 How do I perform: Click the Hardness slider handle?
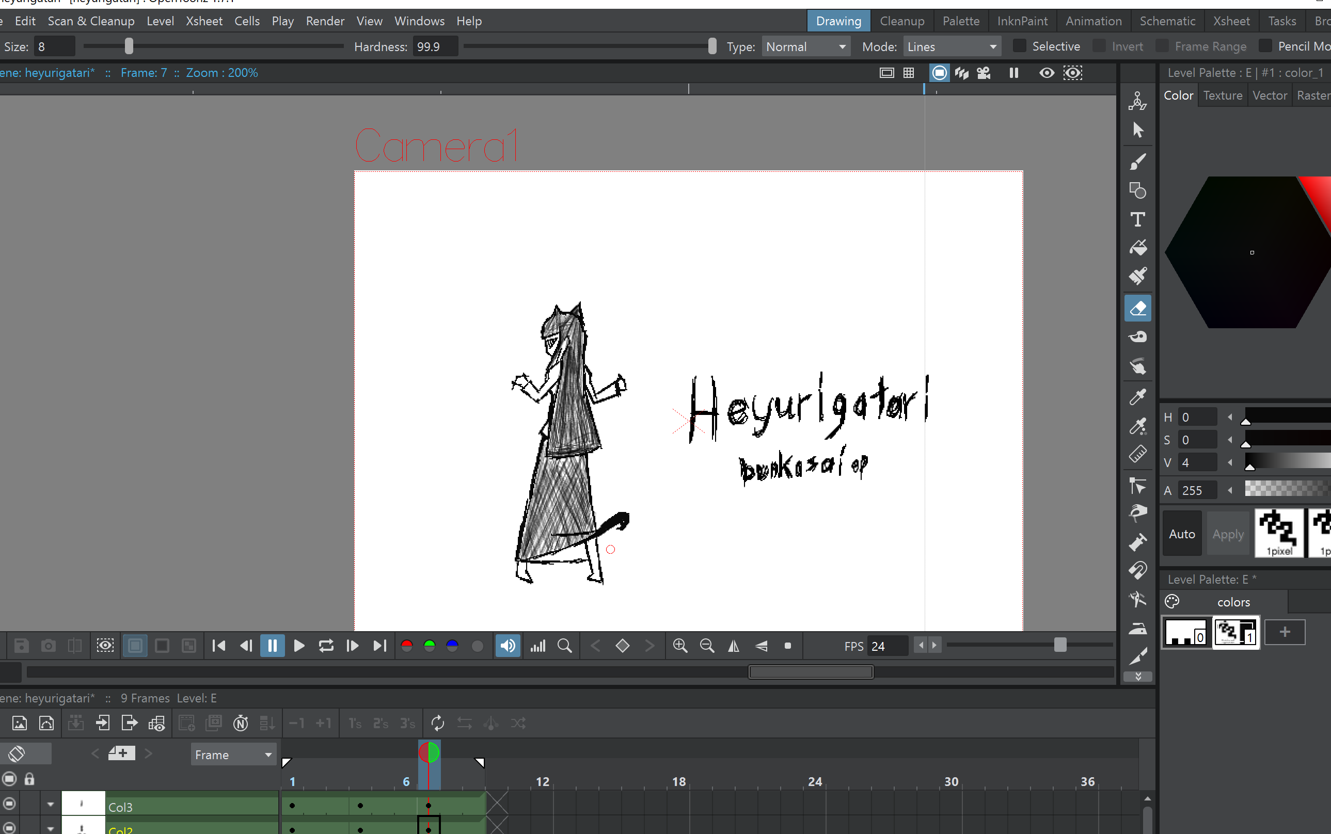tap(712, 46)
